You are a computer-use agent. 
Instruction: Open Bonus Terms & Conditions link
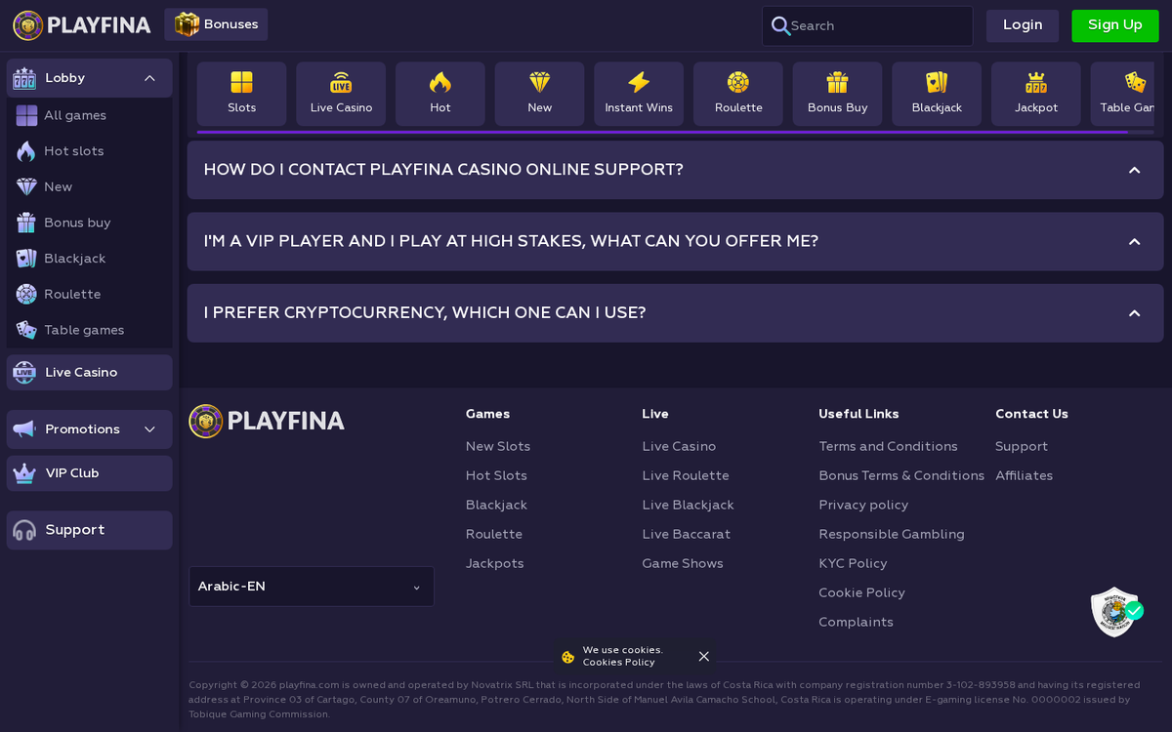click(901, 475)
